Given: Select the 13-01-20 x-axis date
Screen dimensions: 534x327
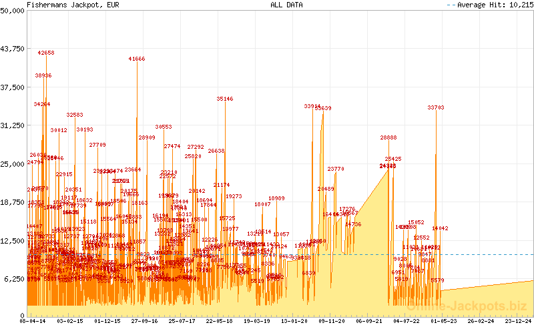Looking at the screenshot, I should pyautogui.click(x=294, y=321).
